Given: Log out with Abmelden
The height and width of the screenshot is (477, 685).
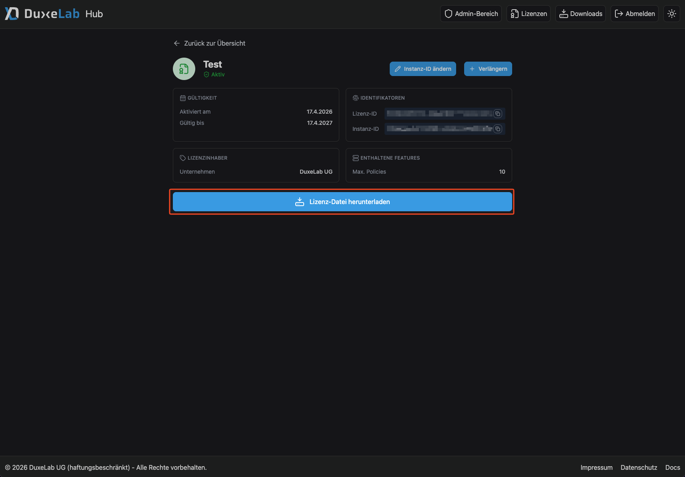Looking at the screenshot, I should pos(635,14).
